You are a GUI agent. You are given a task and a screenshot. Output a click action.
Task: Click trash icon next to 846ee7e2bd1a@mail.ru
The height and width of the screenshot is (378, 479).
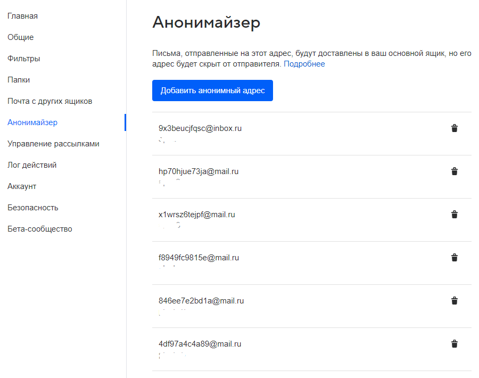[x=454, y=301]
